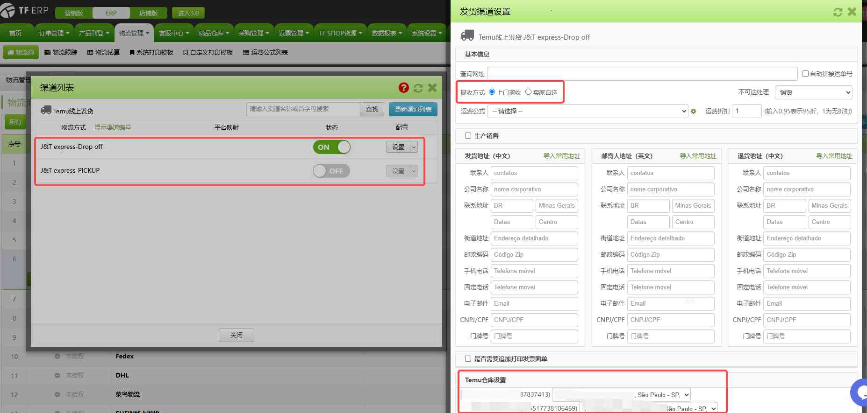This screenshot has width=867, height=413.
Task: Click the 物流商 green toolbar button
Action: (x=21, y=52)
